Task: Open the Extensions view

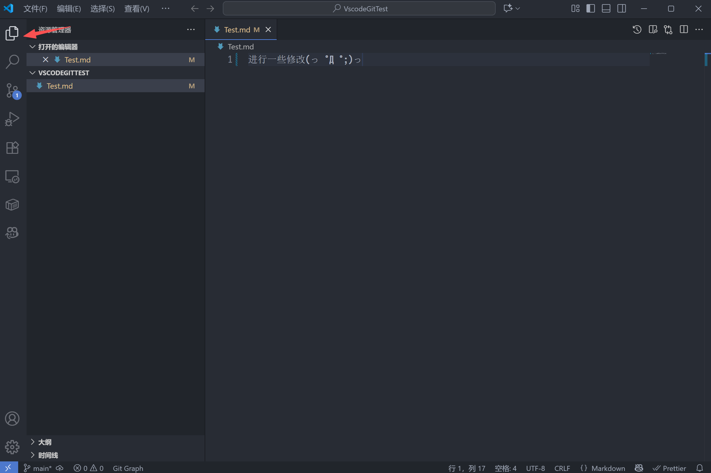Action: 12,148
